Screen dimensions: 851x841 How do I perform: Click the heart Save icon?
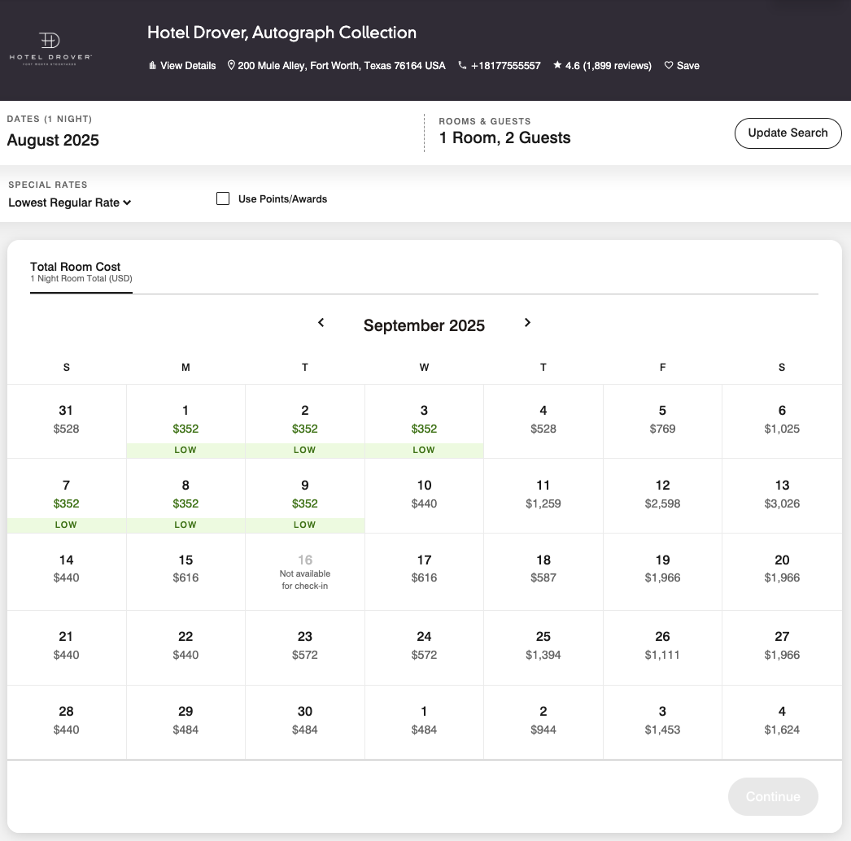(x=669, y=65)
